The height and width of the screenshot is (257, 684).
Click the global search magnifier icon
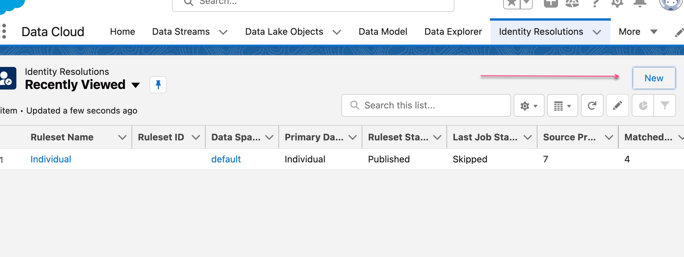click(x=189, y=2)
